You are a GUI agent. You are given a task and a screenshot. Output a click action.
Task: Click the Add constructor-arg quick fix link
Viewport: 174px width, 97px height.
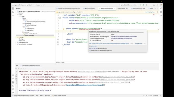pos(109,43)
